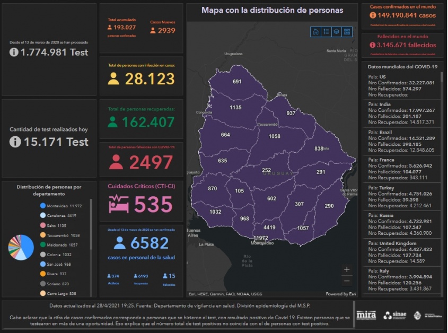Screen dimensions: 448x333
Task: Open the basemap gallery grid icon
Action: click(347, 32)
